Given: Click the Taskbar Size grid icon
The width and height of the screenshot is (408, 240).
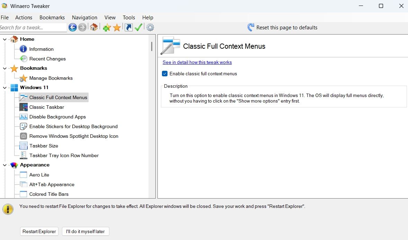Looking at the screenshot, I should [x=24, y=146].
